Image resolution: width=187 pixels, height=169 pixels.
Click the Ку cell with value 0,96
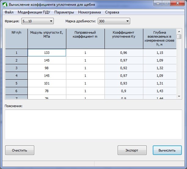[x=124, y=53]
